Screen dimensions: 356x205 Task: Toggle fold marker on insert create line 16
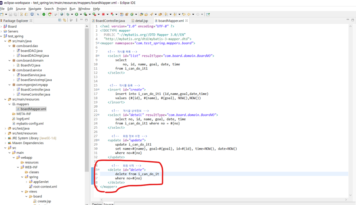(99, 90)
